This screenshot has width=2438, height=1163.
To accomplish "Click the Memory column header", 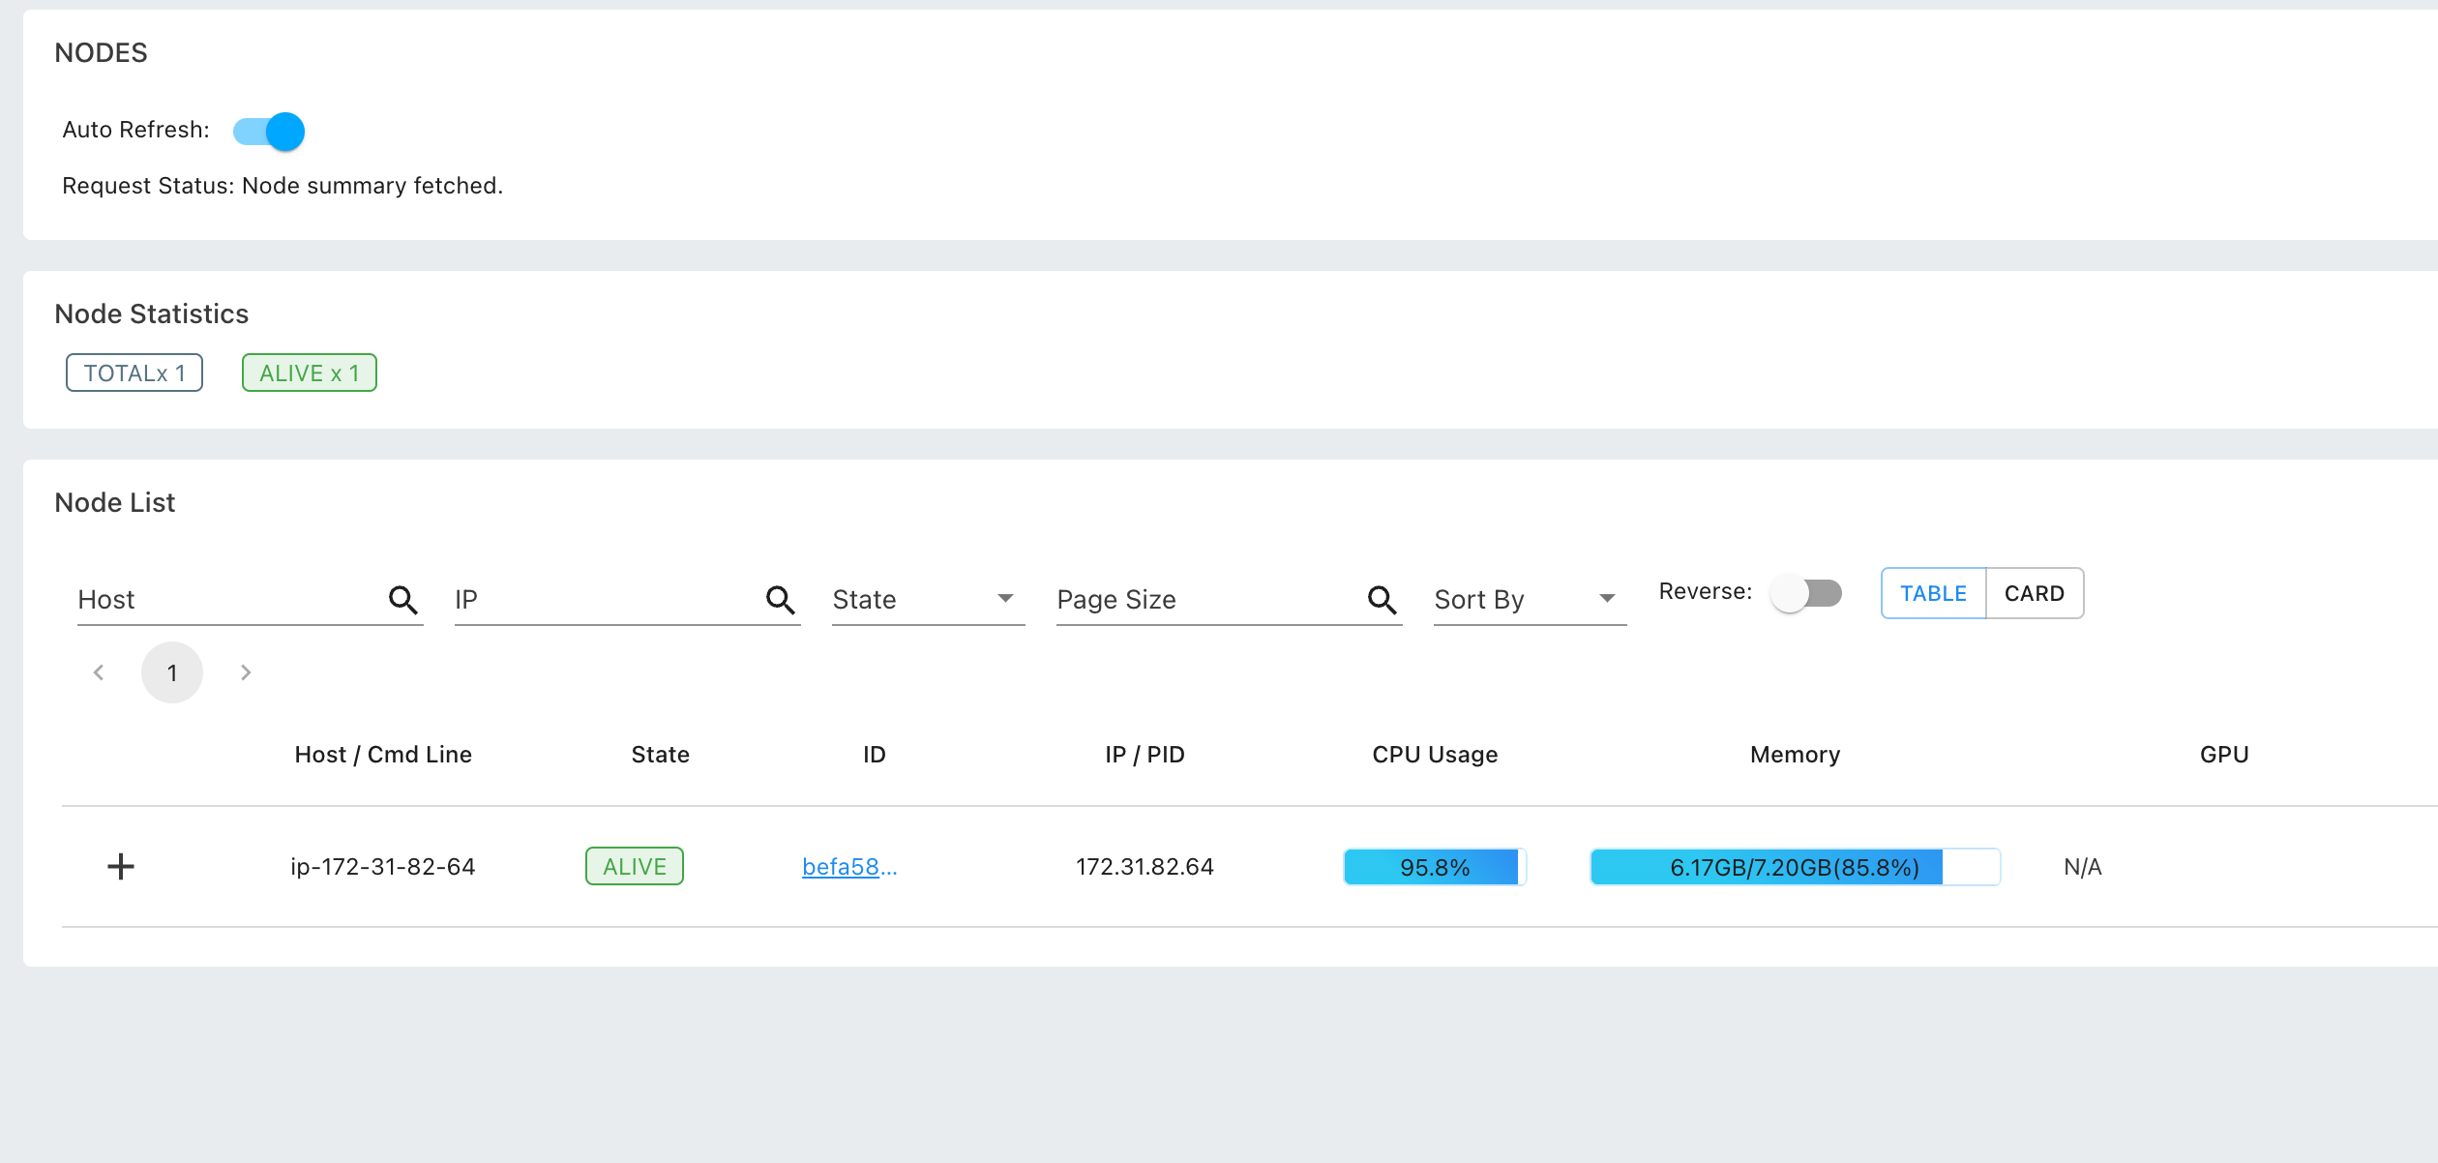I will pyautogui.click(x=1795, y=755).
